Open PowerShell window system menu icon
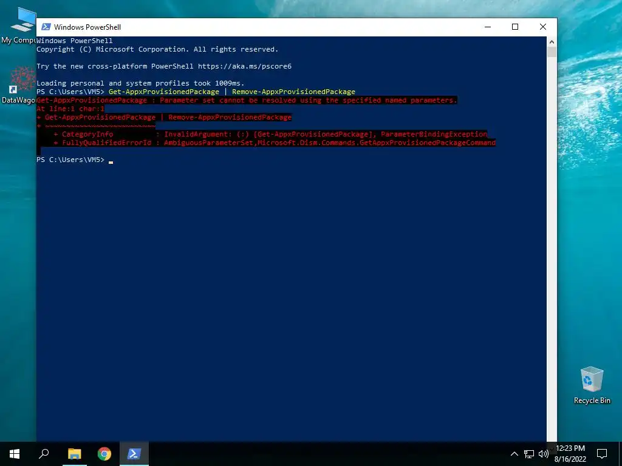This screenshot has height=466, width=622. tap(46, 27)
